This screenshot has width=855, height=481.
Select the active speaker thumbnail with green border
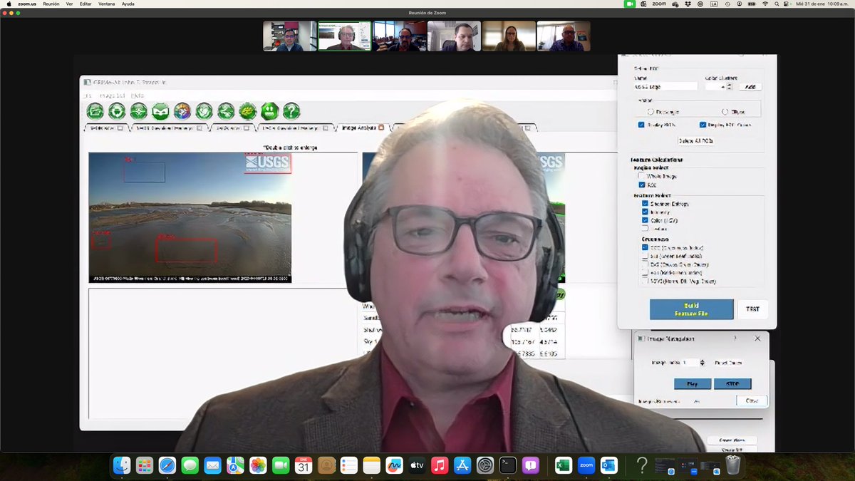[344, 36]
